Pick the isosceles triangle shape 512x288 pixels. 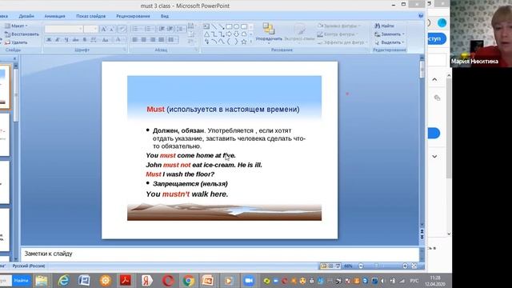(x=206, y=34)
